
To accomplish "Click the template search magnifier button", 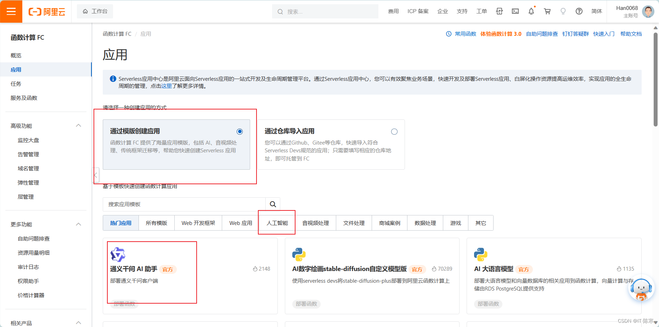I will click(273, 204).
